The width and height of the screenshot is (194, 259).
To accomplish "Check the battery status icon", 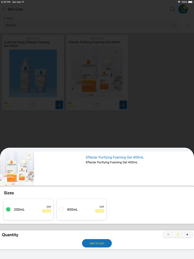I will point(190,2).
